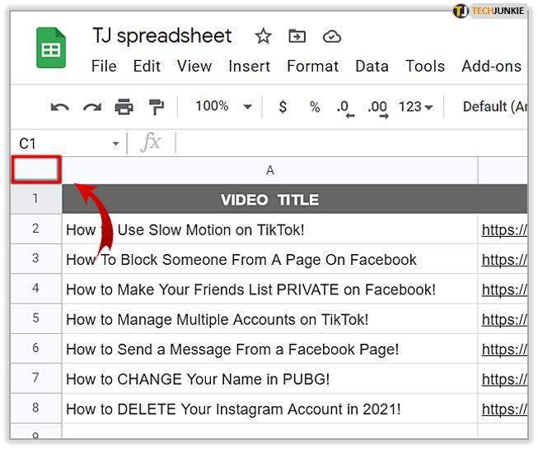Viewport: 538px width, 449px height.
Task: Activate the paint format roller
Action: (156, 107)
